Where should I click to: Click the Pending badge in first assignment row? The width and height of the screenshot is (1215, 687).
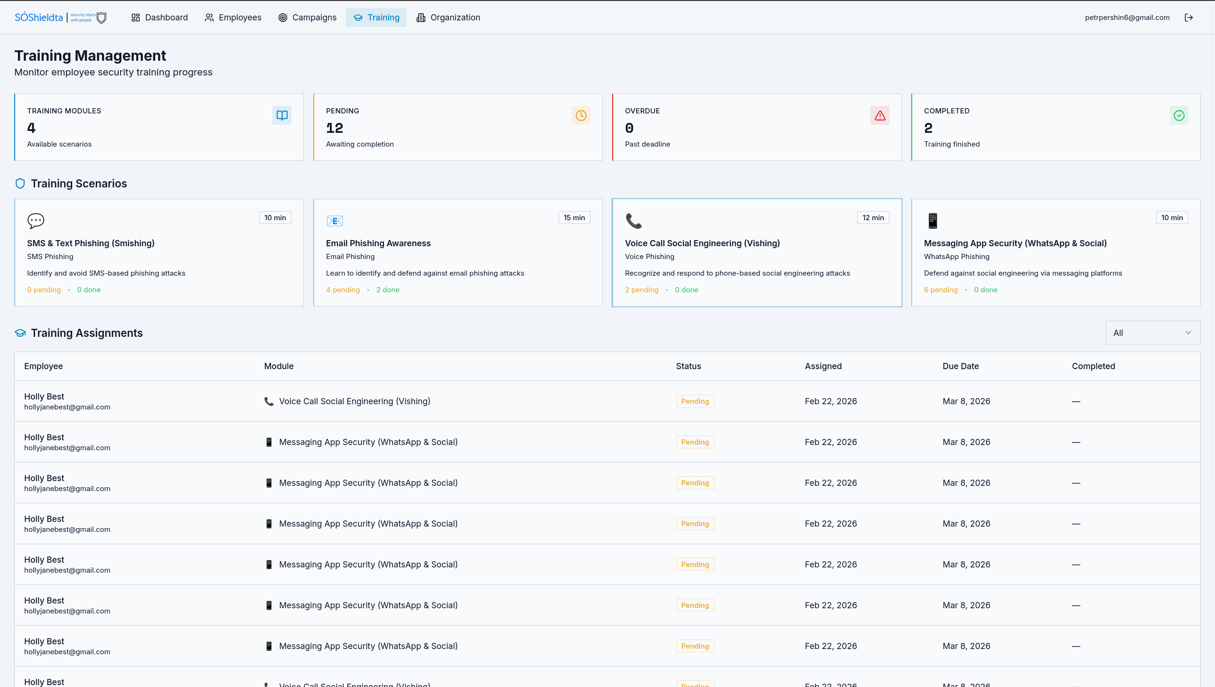point(695,401)
